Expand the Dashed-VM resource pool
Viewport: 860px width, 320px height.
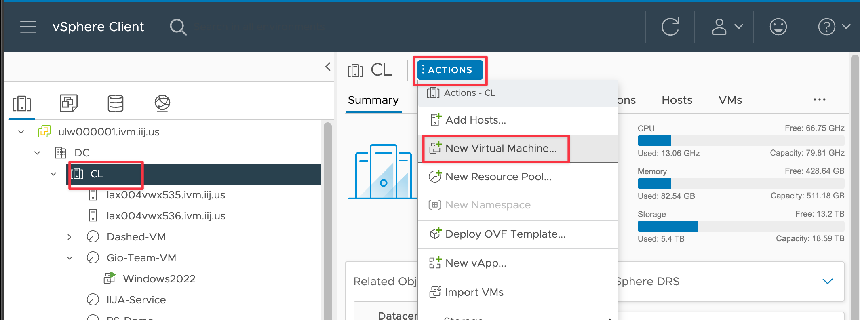70,237
